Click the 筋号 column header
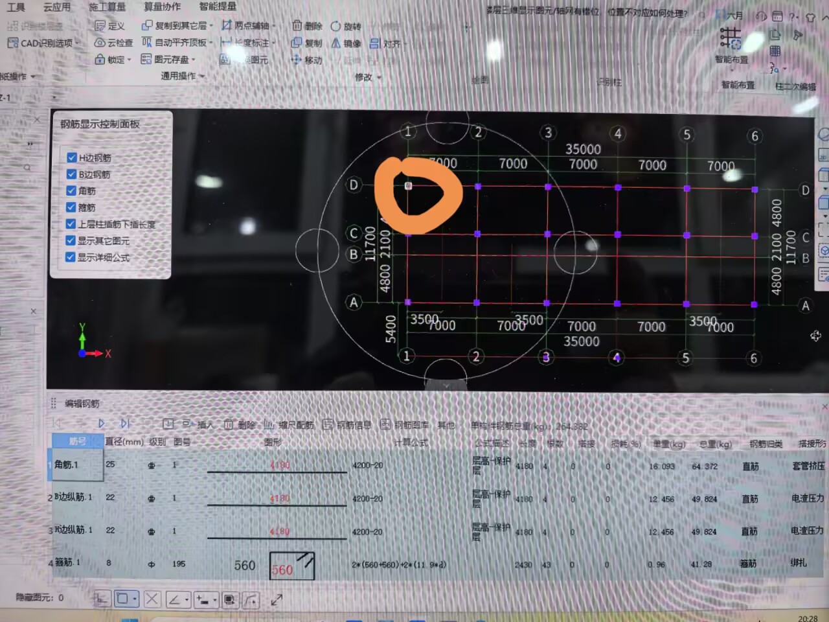This screenshot has height=622, width=829. (x=77, y=441)
